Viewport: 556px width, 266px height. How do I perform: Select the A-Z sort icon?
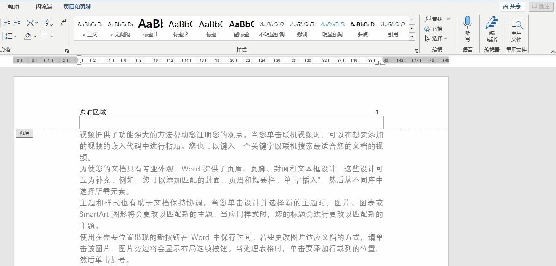(48, 22)
